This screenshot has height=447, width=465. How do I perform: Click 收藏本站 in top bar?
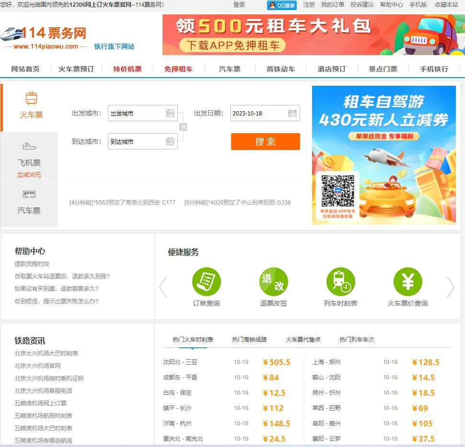pos(446,5)
